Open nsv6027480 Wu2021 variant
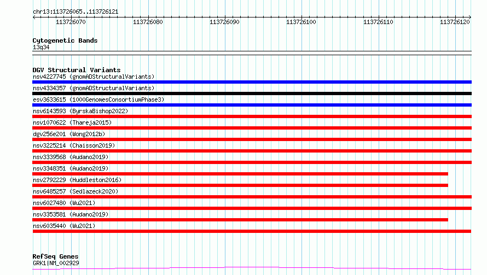 (x=64, y=203)
